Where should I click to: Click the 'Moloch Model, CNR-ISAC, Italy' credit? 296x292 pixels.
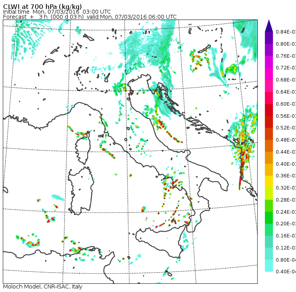tap(43, 287)
